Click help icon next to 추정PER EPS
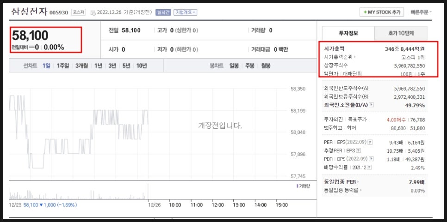 point(359,150)
